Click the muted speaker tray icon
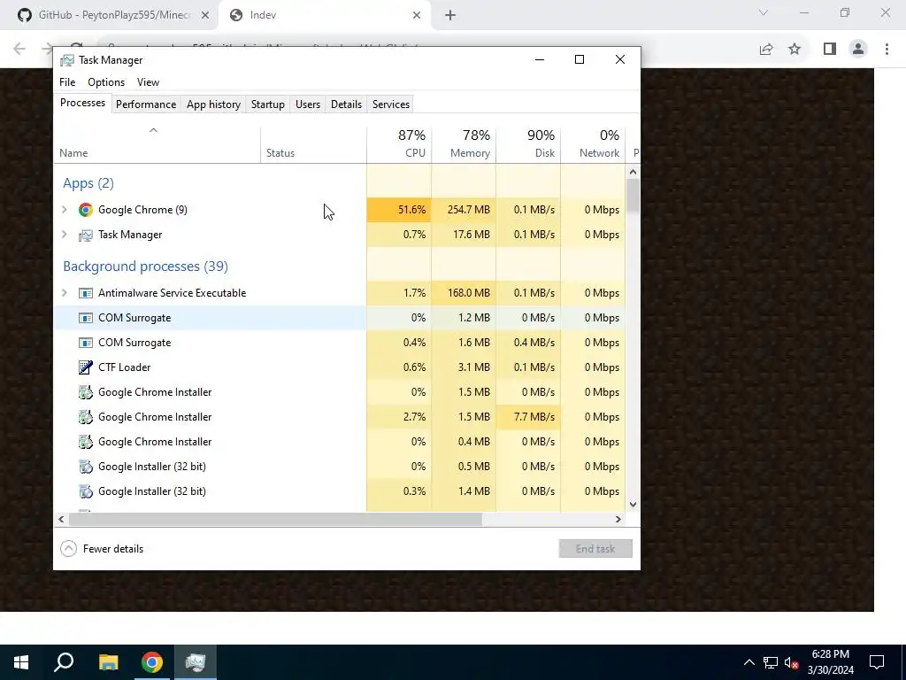 point(792,662)
